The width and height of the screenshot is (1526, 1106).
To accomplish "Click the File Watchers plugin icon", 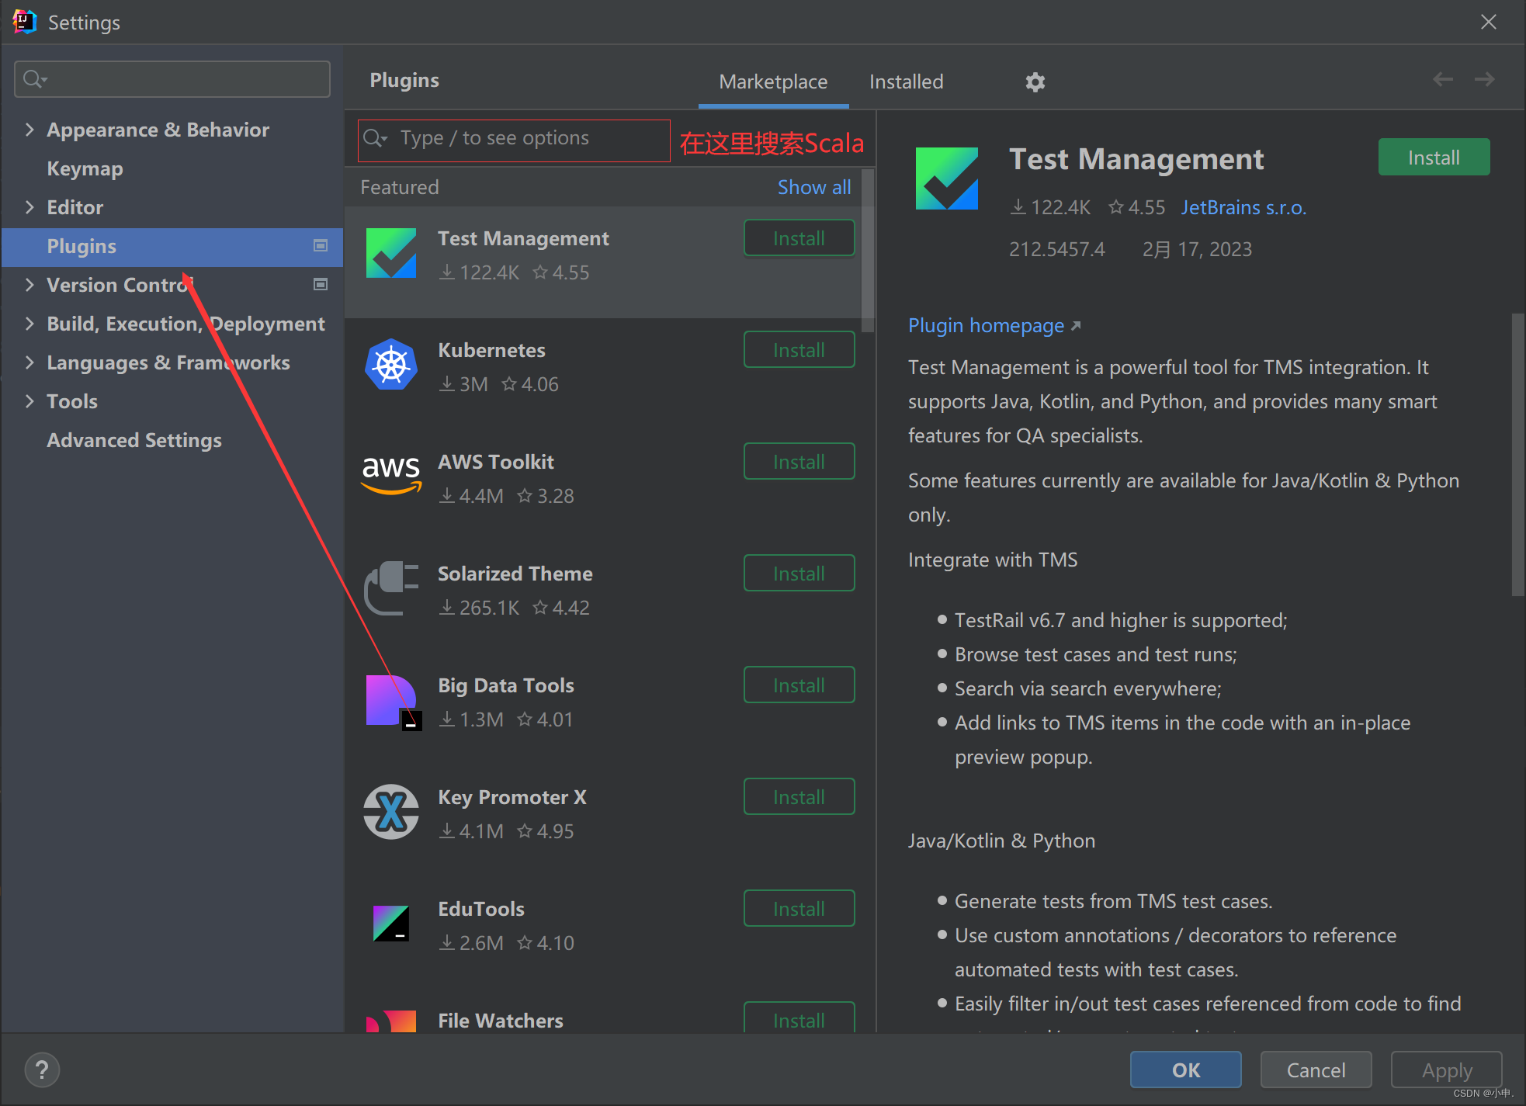I will click(x=391, y=1021).
